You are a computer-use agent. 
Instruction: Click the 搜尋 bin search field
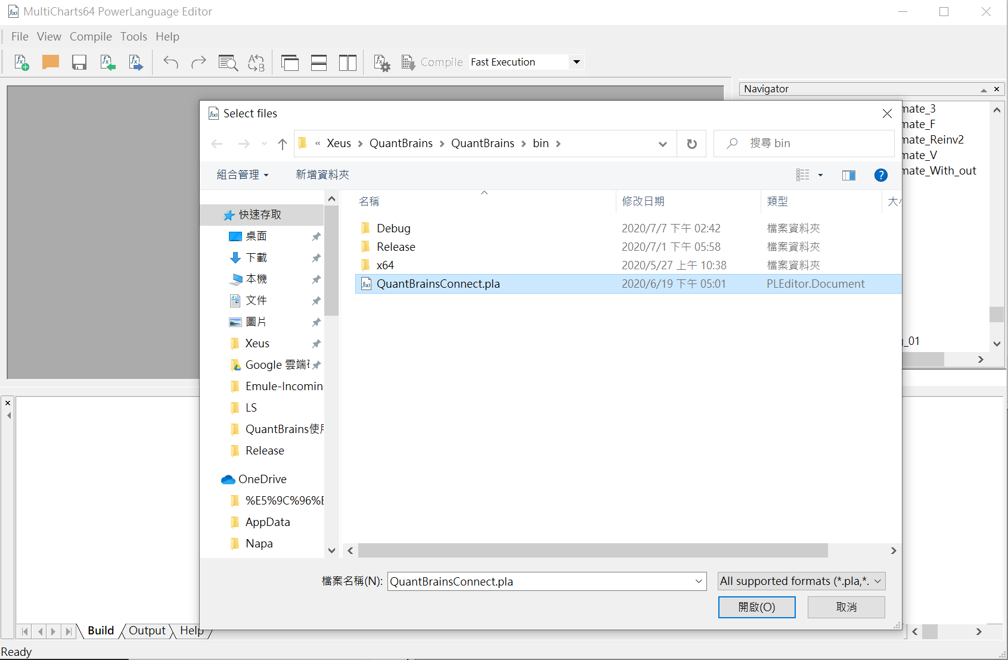pyautogui.click(x=811, y=144)
